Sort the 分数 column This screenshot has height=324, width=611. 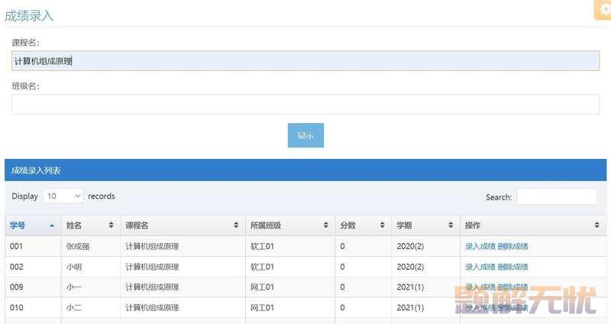coord(383,225)
